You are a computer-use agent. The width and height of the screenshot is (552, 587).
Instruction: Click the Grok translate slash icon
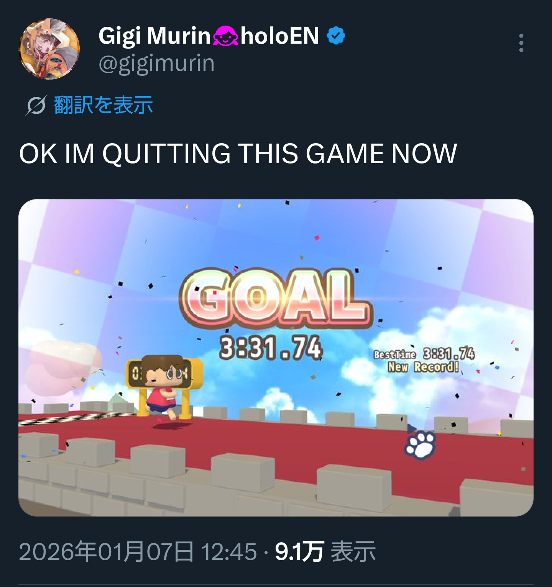tap(36, 105)
